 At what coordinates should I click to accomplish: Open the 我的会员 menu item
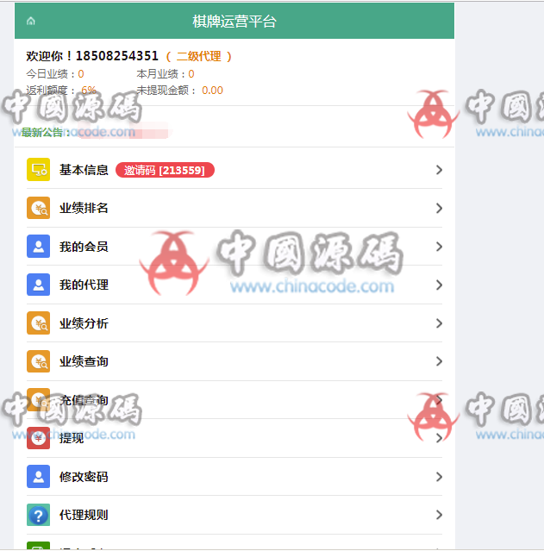(x=234, y=247)
